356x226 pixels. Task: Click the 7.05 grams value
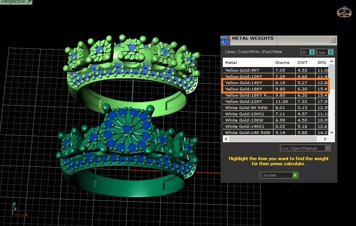(280, 70)
